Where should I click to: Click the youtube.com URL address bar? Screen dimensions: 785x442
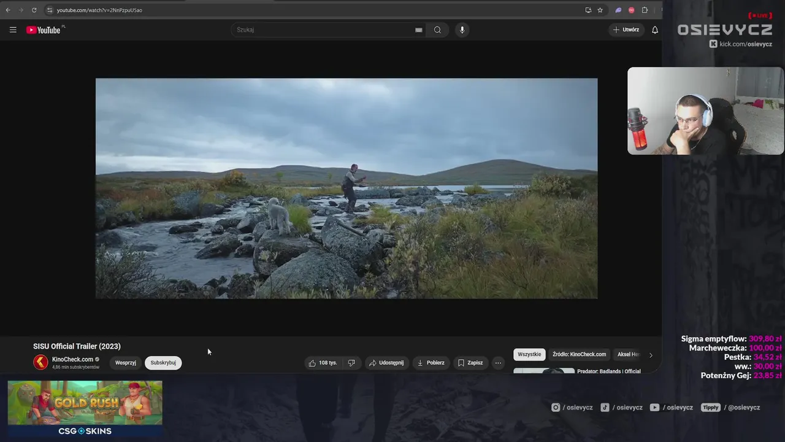click(99, 10)
